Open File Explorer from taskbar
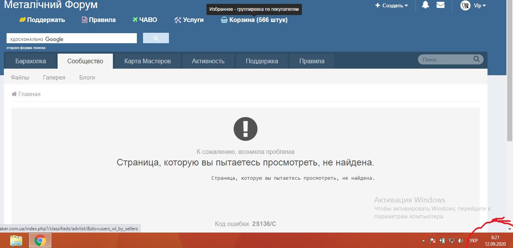Viewport: 513px width, 248px height. [x=16, y=241]
